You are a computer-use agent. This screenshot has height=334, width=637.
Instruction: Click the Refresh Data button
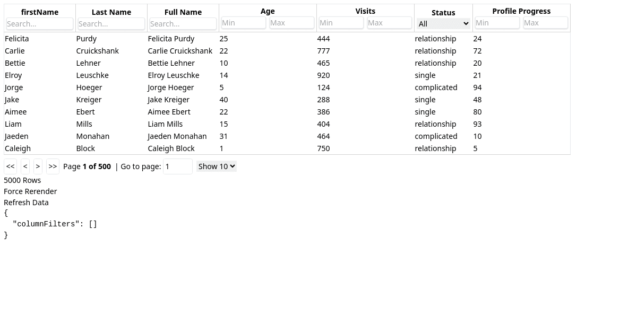[26, 203]
